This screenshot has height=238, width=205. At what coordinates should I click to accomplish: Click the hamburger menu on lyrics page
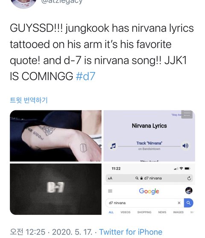187,114
